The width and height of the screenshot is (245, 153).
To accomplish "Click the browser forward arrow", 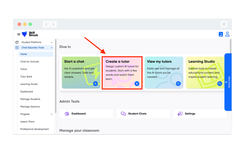I will point(53,24).
